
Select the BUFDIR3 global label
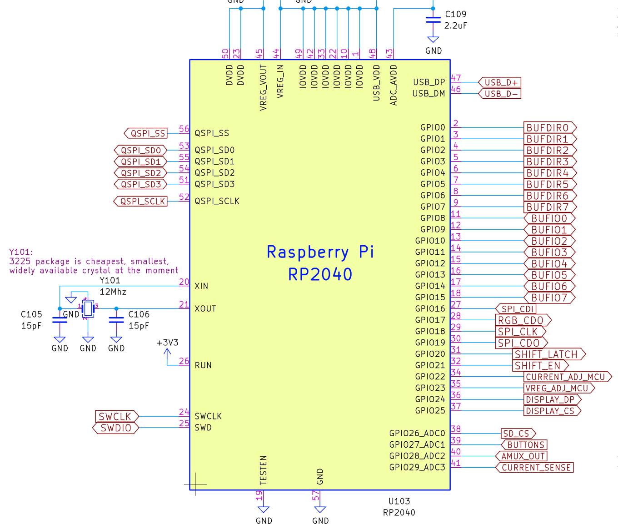point(550,162)
